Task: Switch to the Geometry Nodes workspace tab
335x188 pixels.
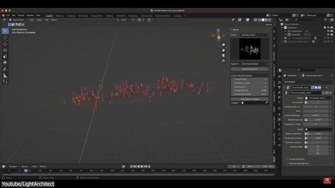Action: (x=163, y=16)
